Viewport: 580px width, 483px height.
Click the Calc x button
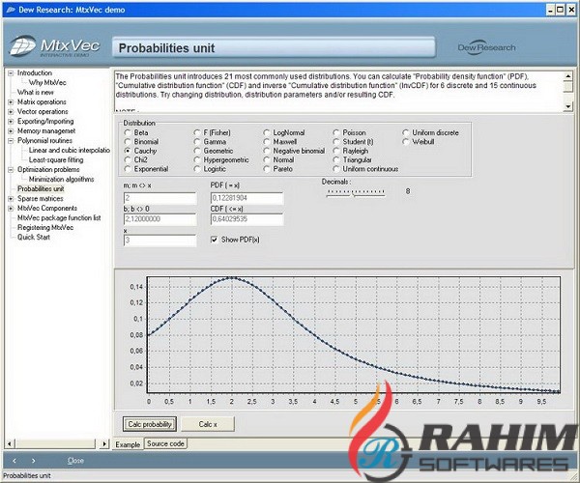[x=208, y=424]
